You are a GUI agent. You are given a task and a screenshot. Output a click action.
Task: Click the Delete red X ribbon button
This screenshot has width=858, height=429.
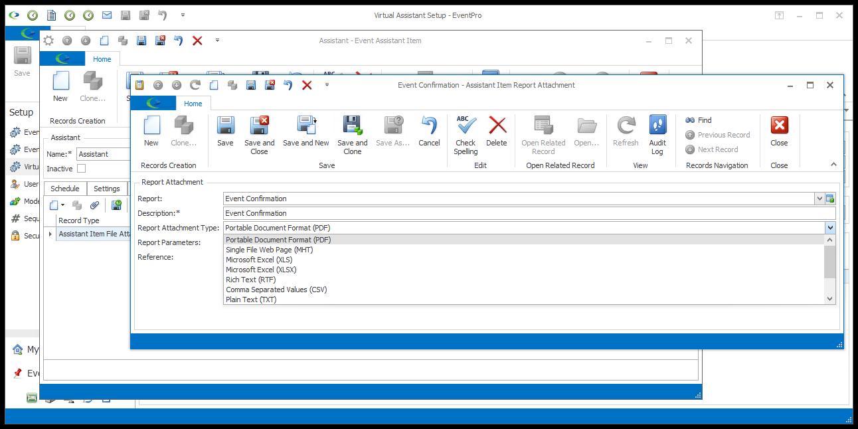click(x=497, y=131)
